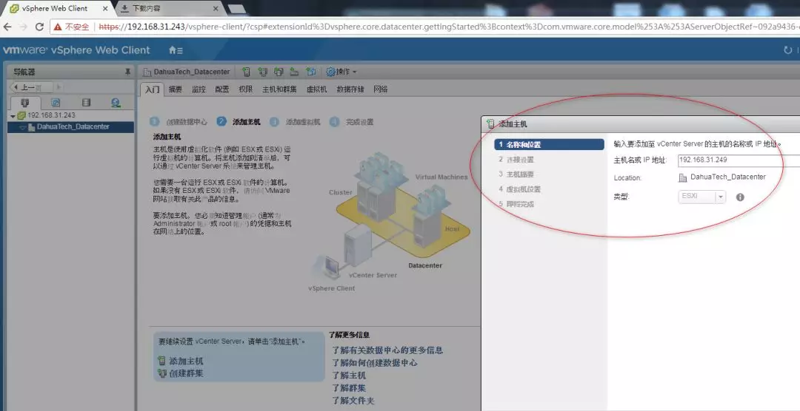Switch to the 监控 tab

(x=199, y=89)
